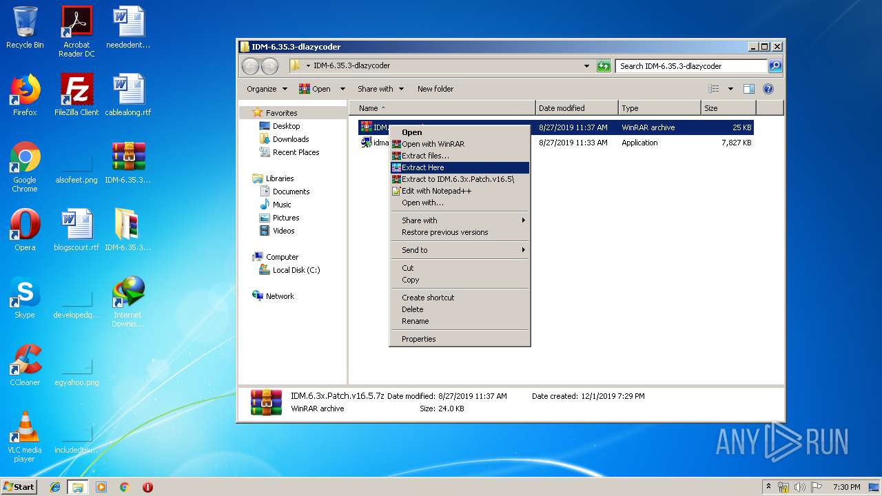Launch Skype from the desktop
Viewport: 882px width, 496px height.
pos(25,298)
